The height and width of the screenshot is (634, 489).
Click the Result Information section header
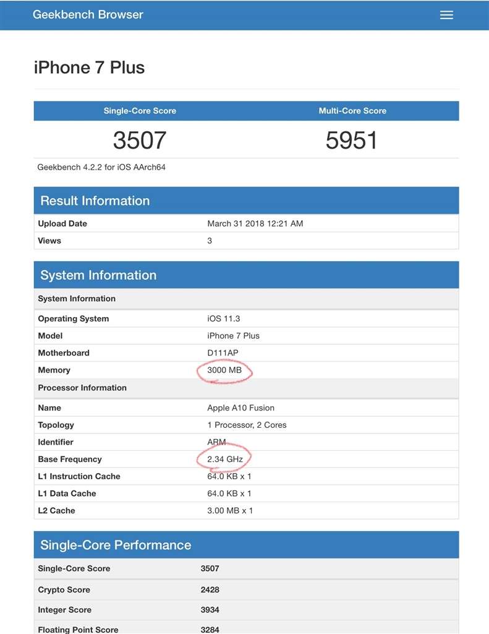(246, 201)
